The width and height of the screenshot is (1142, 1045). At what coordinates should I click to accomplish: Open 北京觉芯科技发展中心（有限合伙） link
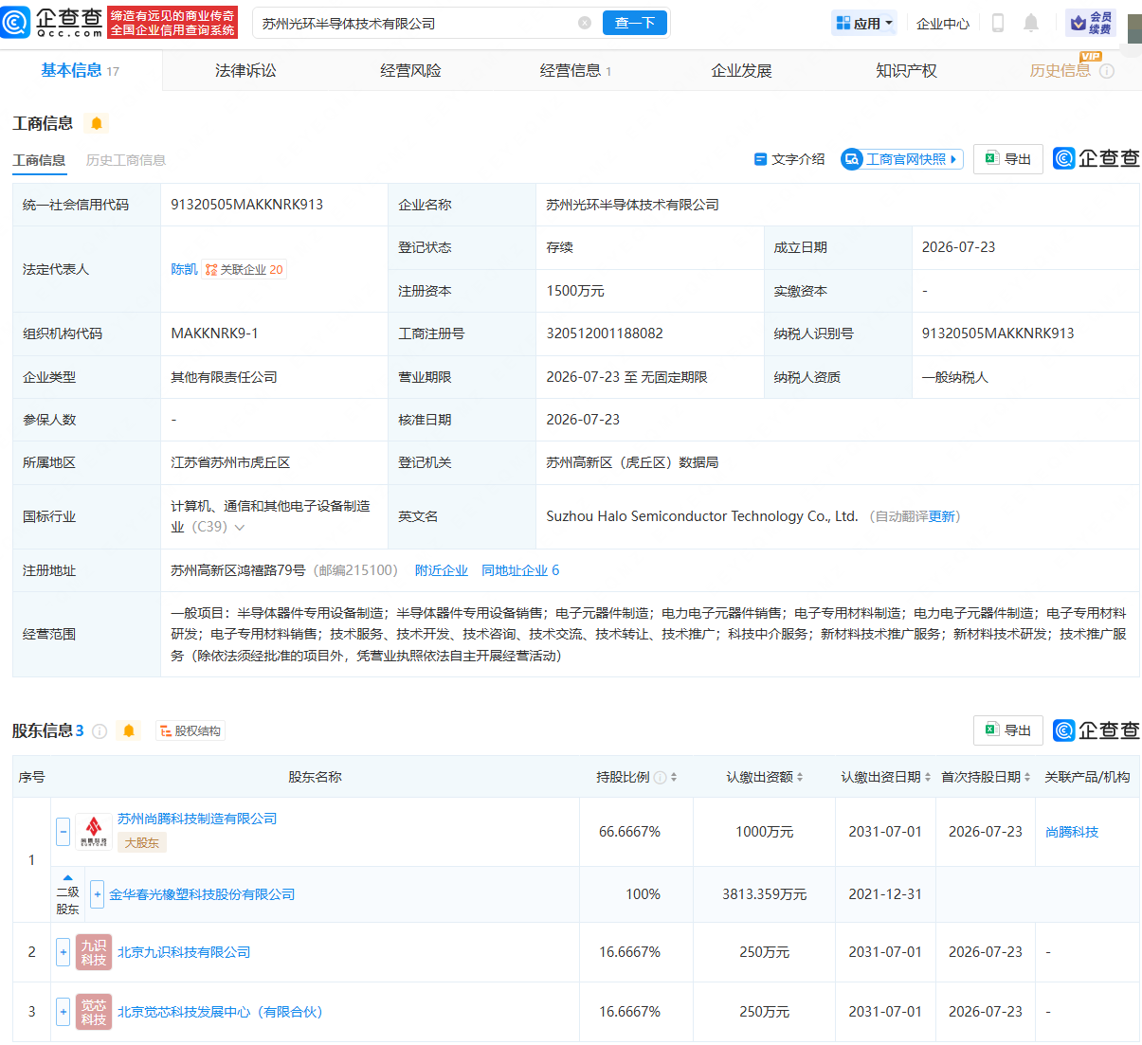pos(220,1012)
